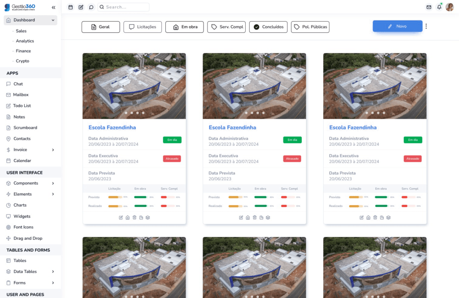Viewport: 459px width, 298px height.
Task: Click the green Realizado Em obra bar on top-middle card
Action: click(260, 206)
